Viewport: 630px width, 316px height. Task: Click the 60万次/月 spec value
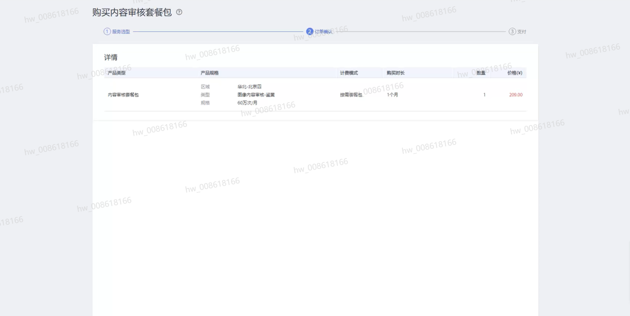click(247, 103)
